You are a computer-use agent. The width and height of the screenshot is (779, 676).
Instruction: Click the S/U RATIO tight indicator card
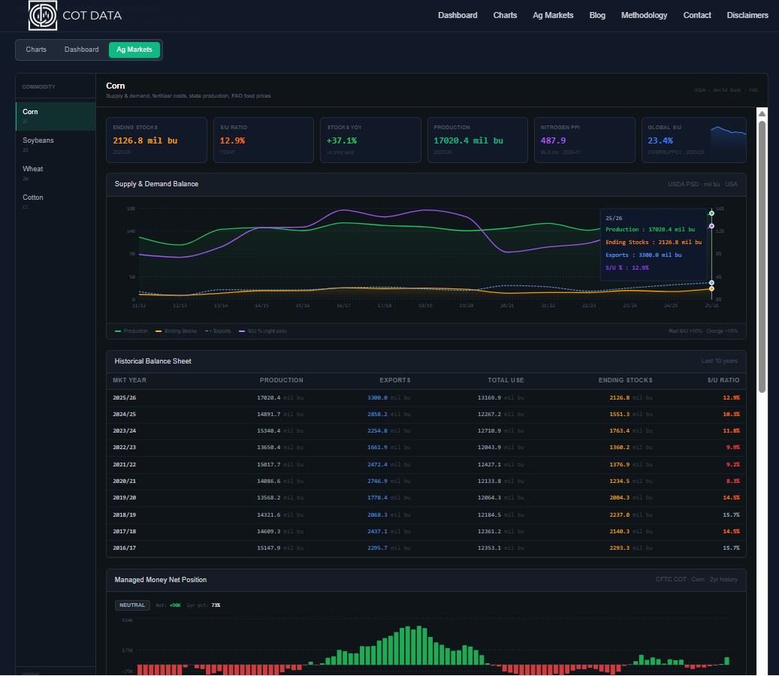pyautogui.click(x=264, y=140)
